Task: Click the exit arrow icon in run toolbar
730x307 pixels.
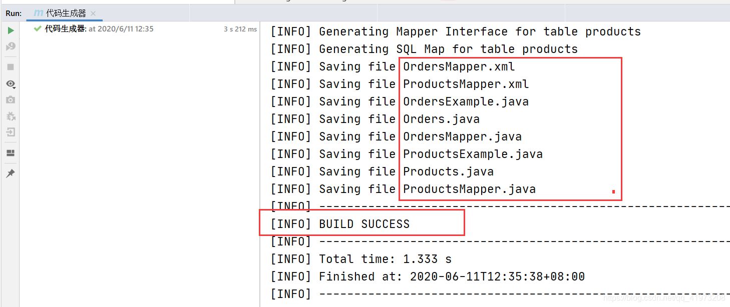Action: click(x=11, y=132)
